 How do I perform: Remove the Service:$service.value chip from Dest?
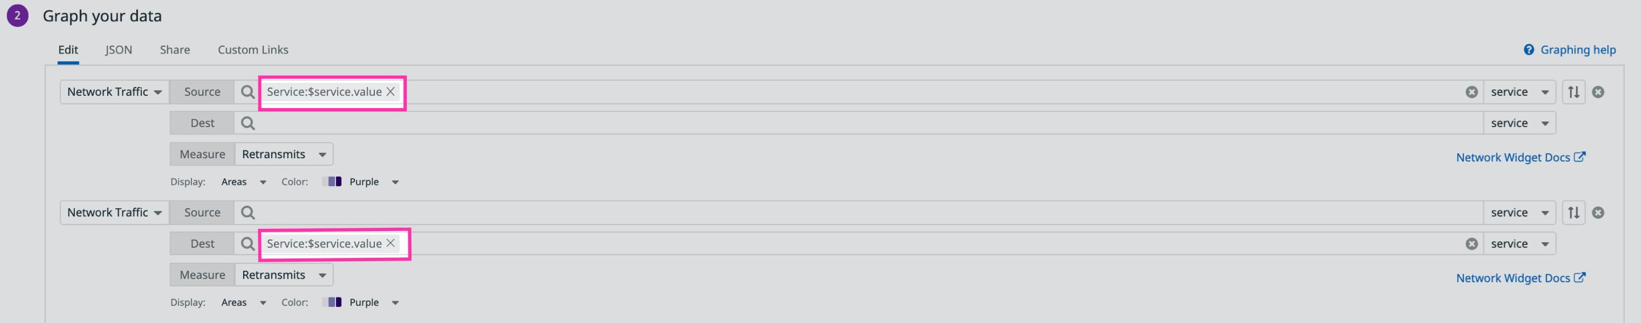(391, 243)
